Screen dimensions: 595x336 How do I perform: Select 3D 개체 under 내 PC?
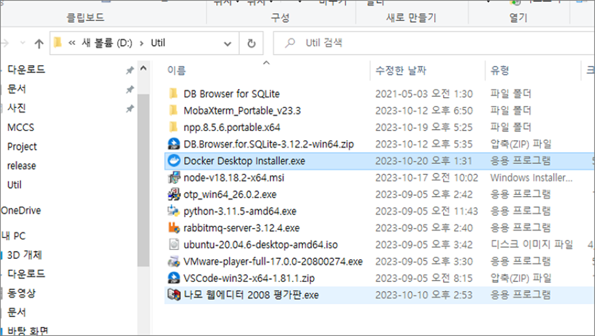tap(25, 255)
